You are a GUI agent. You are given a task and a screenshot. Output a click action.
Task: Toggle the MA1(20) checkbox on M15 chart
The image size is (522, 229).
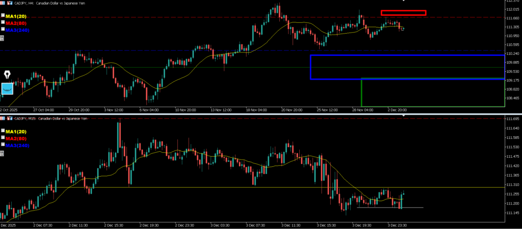click(x=3, y=131)
